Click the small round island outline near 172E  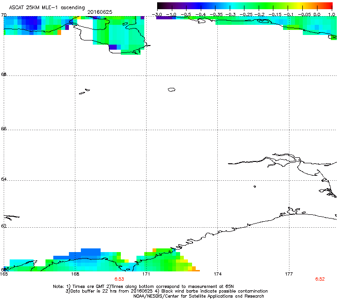(x=171, y=89)
